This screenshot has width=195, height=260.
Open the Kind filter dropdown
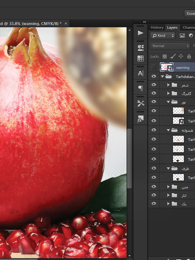163,36
